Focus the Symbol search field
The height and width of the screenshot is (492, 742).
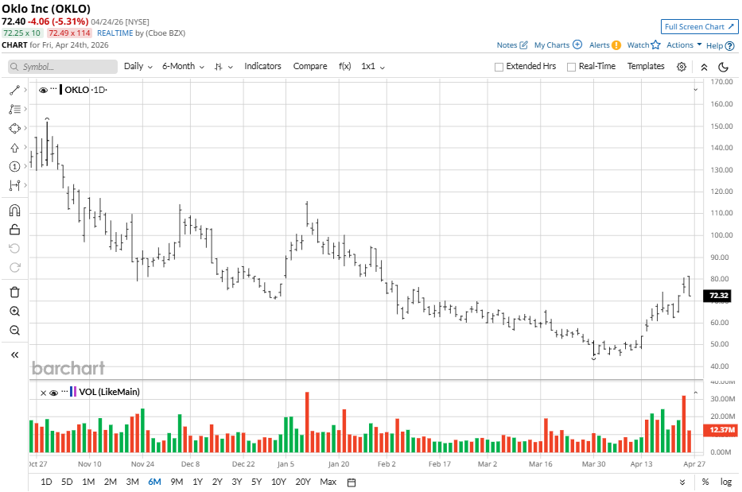63,67
